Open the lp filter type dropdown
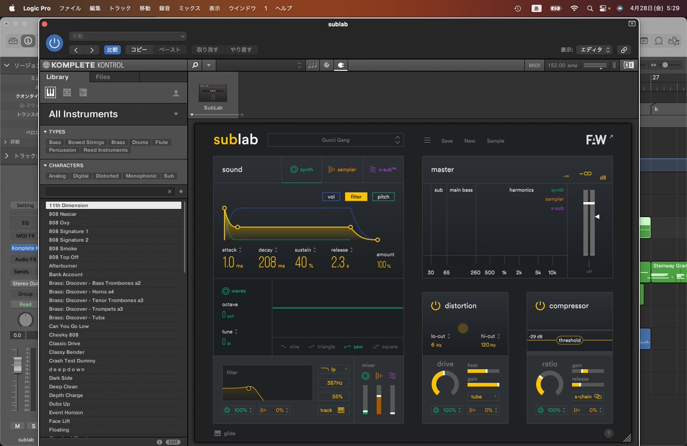 333,369
